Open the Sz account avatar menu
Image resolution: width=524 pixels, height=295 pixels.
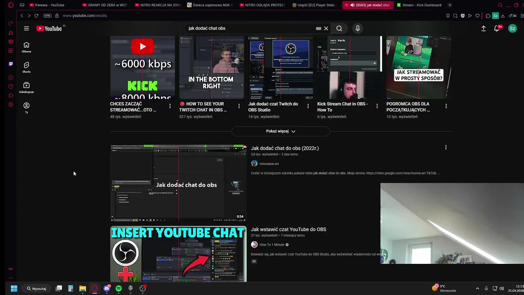tap(512, 28)
